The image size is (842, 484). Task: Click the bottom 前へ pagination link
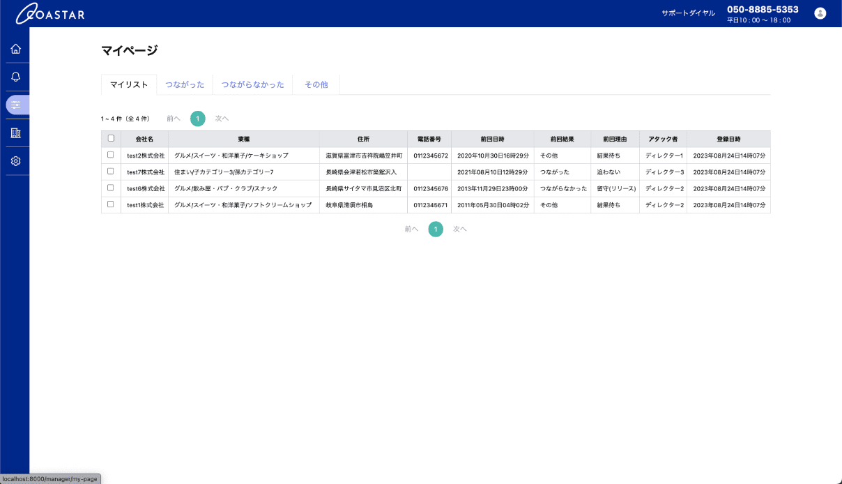(411, 229)
